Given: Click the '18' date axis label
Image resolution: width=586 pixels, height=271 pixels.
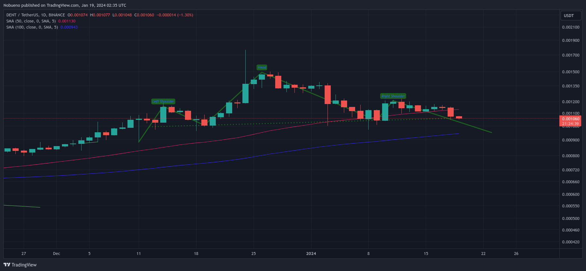Looking at the screenshot, I should (196, 254).
